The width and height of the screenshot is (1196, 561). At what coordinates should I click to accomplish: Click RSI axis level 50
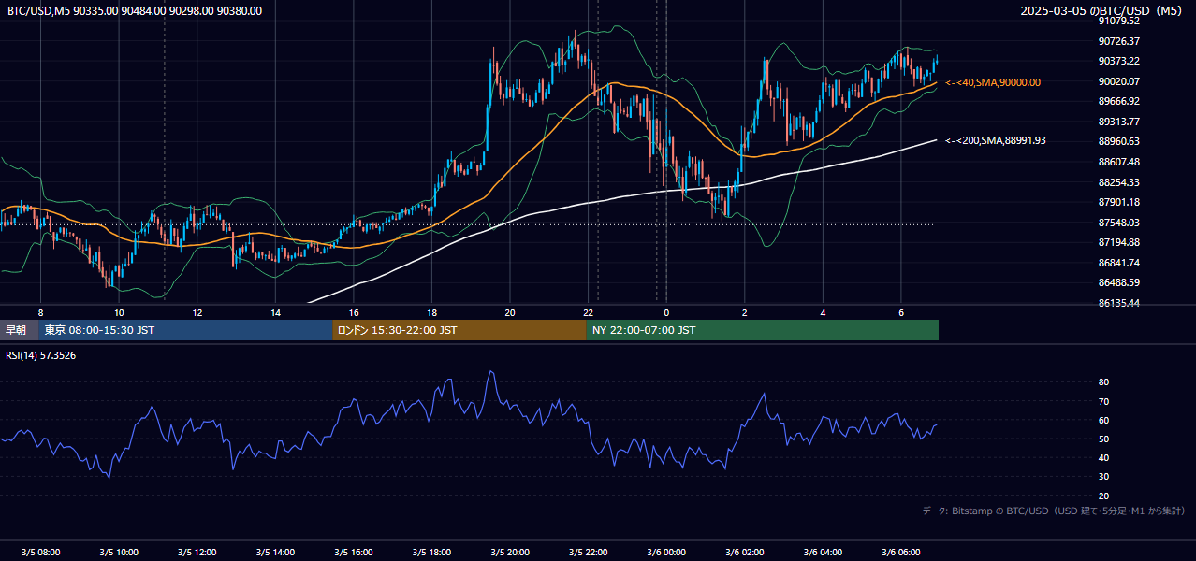pyautogui.click(x=1103, y=439)
